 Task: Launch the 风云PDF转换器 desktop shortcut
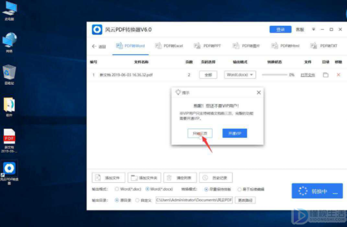click(9, 173)
